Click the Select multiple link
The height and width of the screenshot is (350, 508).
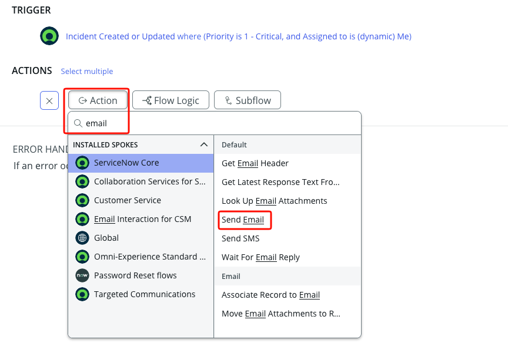87,71
